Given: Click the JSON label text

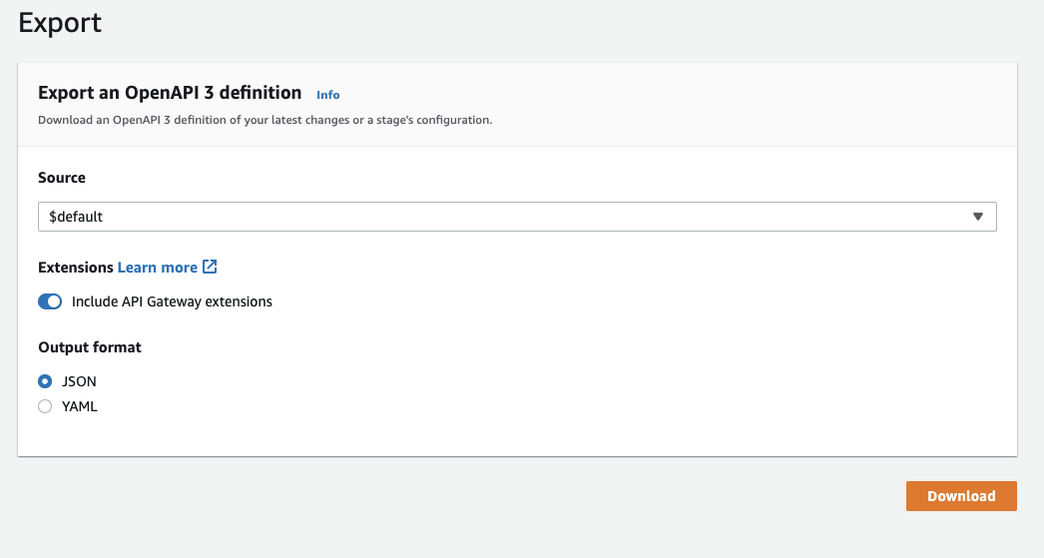Looking at the screenshot, I should point(79,381).
